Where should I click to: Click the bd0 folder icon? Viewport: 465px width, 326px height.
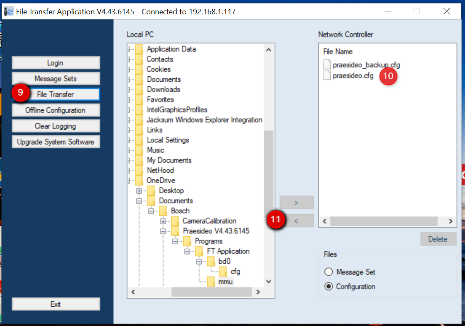pos(211,261)
